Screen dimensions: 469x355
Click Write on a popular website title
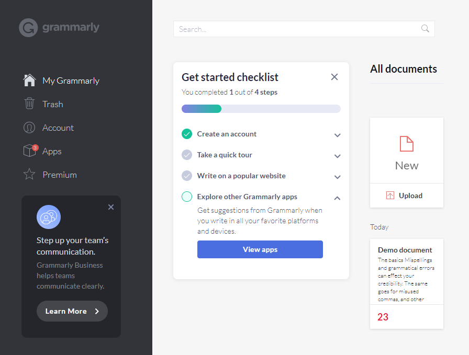(241, 176)
